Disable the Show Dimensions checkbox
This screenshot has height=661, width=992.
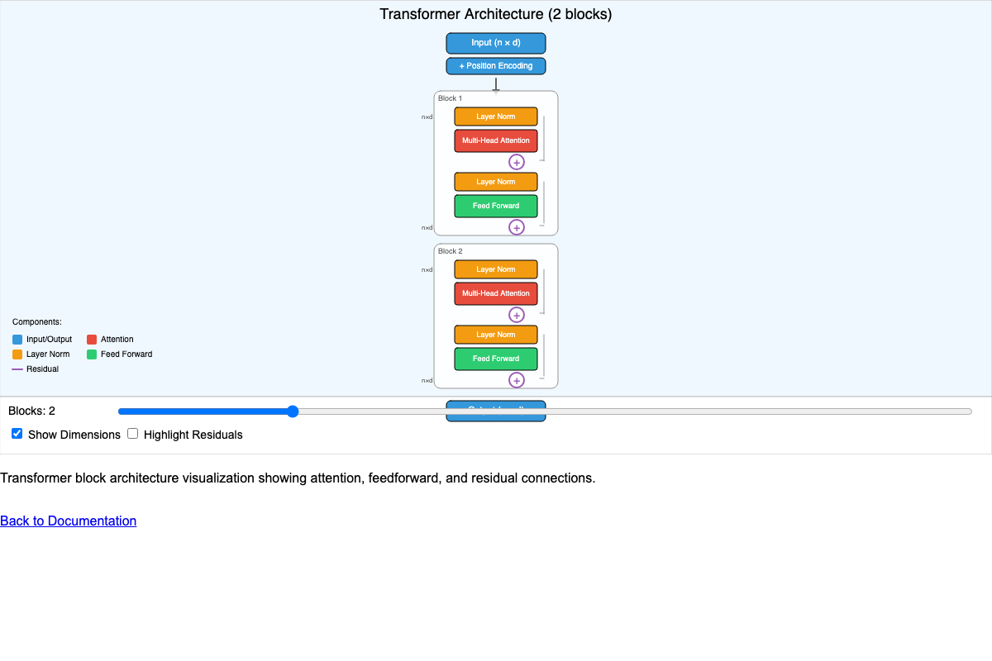[17, 434]
